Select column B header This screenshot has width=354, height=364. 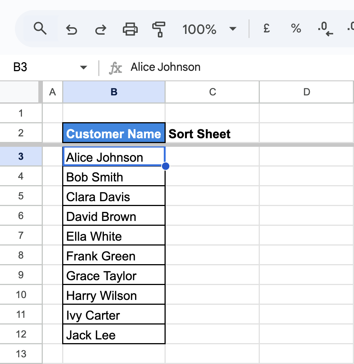114,92
